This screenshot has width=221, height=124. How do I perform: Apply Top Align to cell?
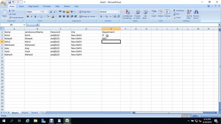[60, 12]
